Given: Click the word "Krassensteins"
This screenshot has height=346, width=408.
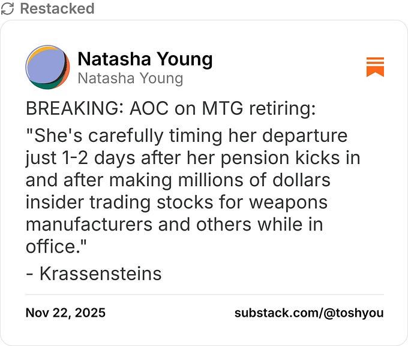Looking at the screenshot, I should click(x=100, y=274).
